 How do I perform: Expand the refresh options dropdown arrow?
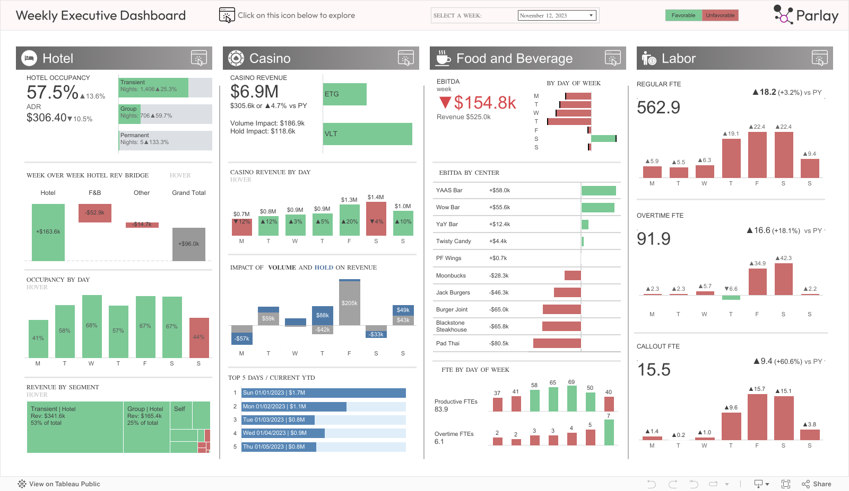click(727, 484)
